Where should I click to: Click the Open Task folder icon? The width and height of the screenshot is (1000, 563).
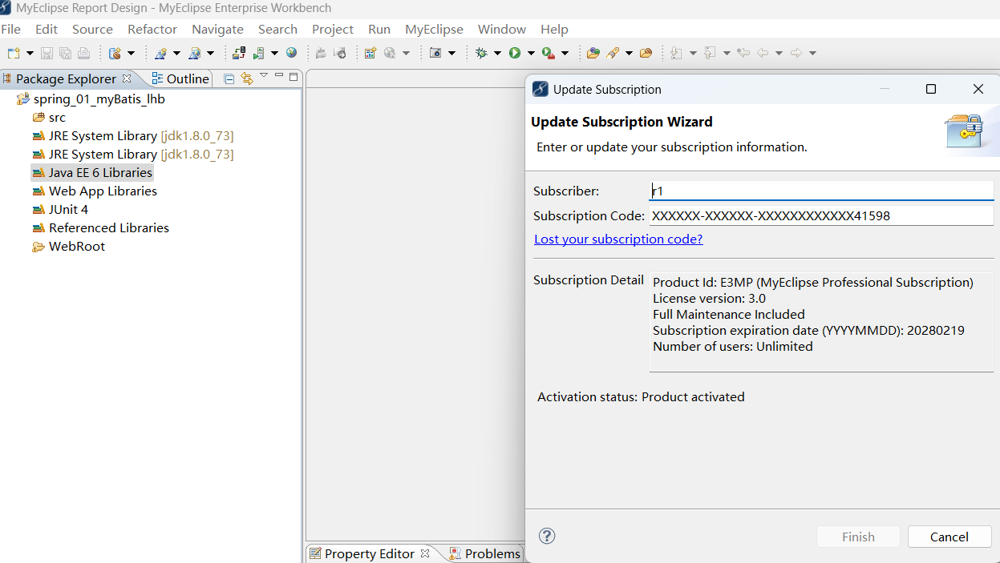(646, 53)
